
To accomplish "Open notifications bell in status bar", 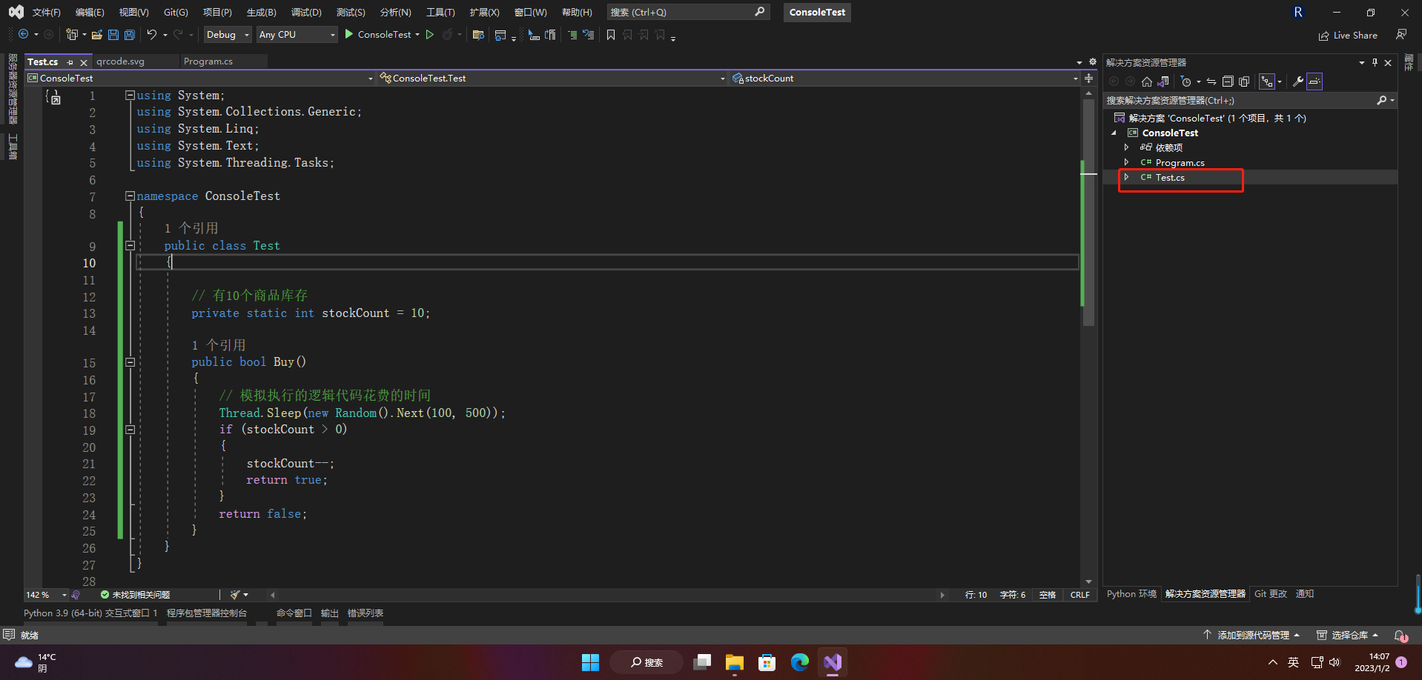I will (x=1400, y=636).
